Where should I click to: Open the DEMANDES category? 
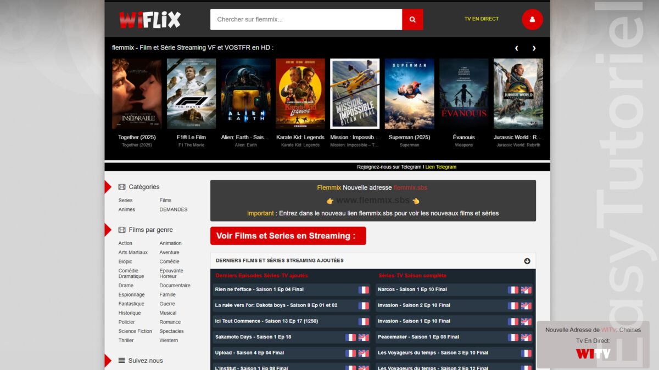point(174,209)
